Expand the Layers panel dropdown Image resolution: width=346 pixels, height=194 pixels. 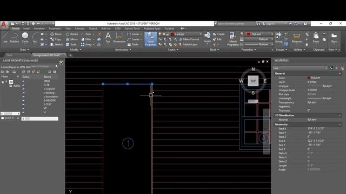(173, 50)
